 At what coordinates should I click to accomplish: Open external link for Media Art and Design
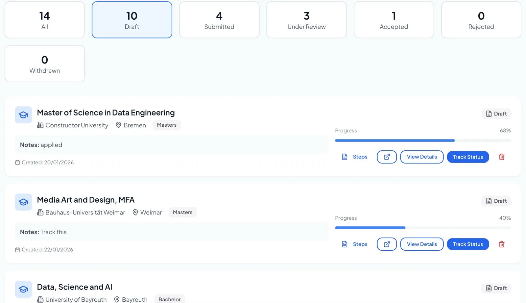click(x=387, y=244)
